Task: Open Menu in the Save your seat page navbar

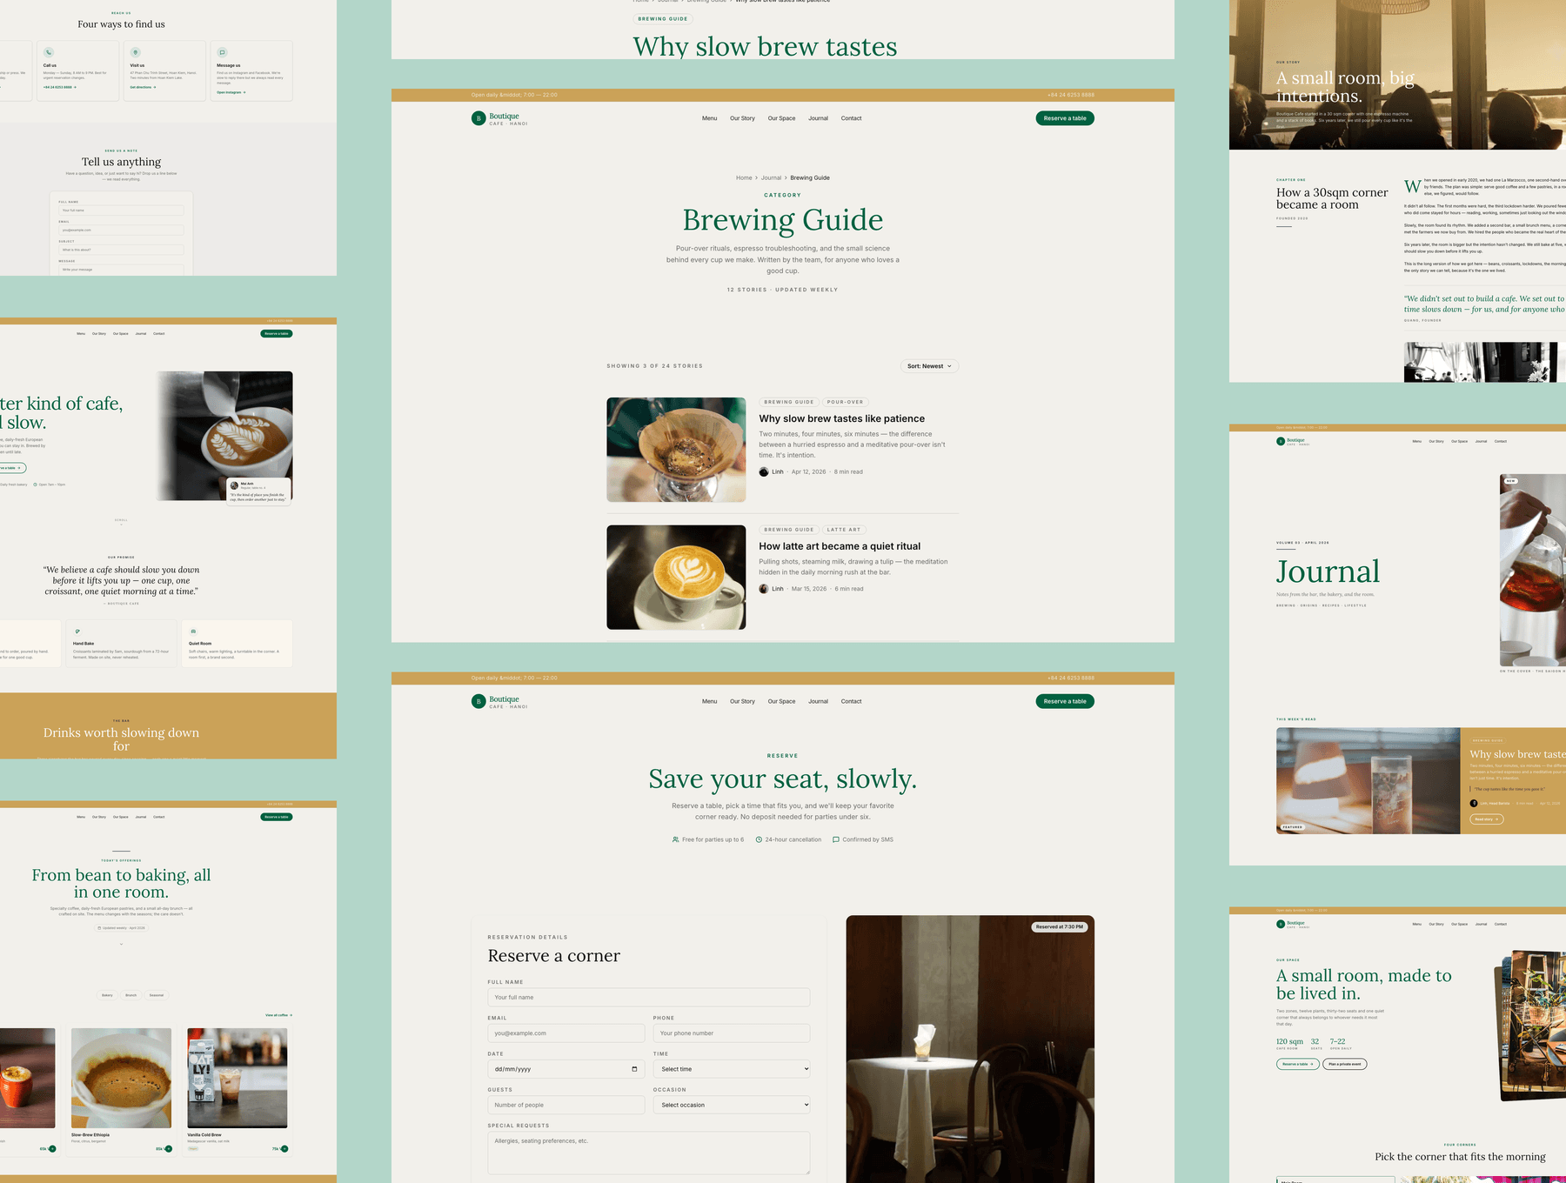Action: [x=710, y=701]
